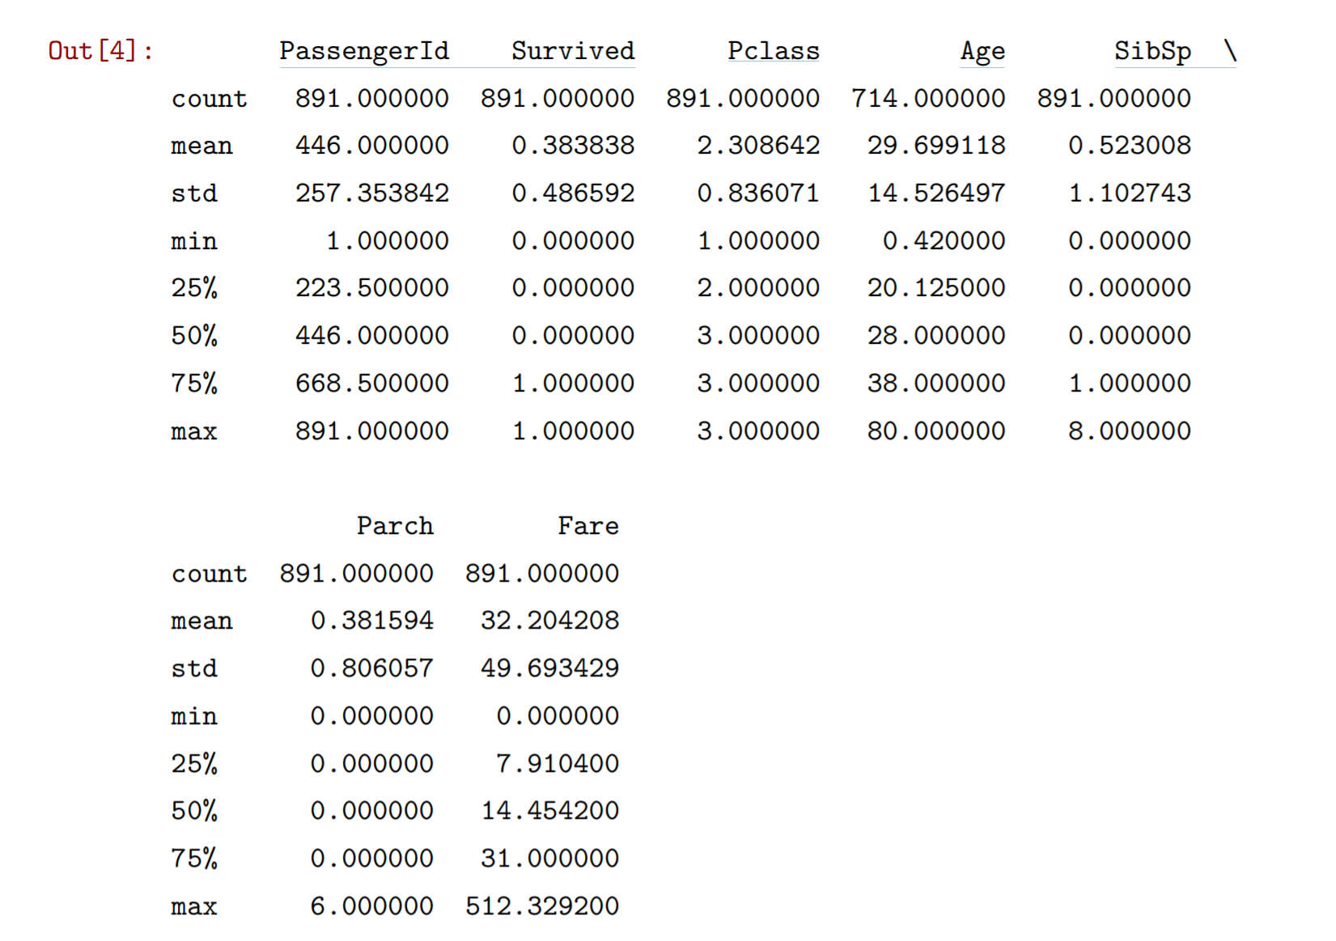Click the Survived mean value 0.383838

pyautogui.click(x=573, y=146)
